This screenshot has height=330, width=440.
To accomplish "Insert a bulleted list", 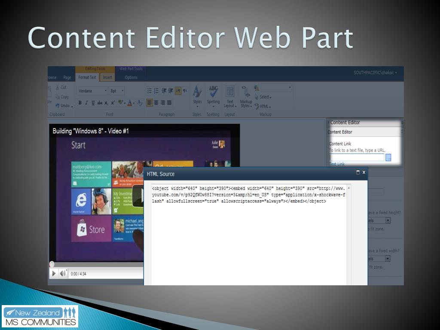I will pos(150,91).
